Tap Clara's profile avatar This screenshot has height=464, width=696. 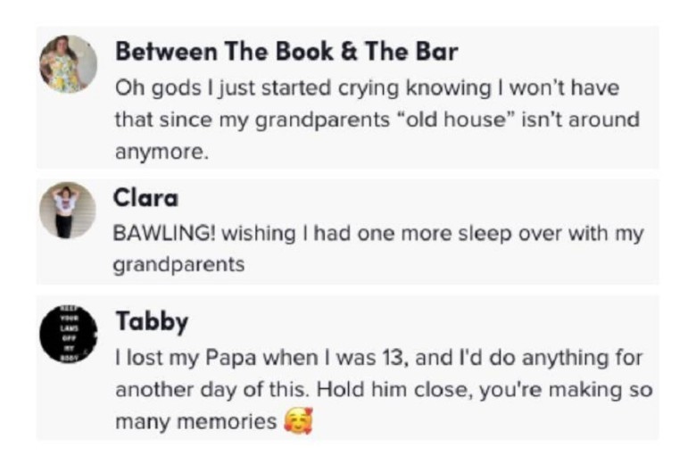pos(68,211)
